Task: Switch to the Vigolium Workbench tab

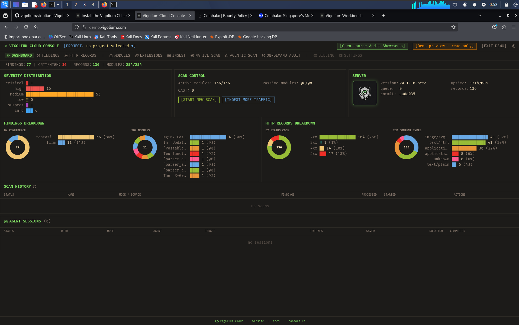Action: pyautogui.click(x=347, y=16)
